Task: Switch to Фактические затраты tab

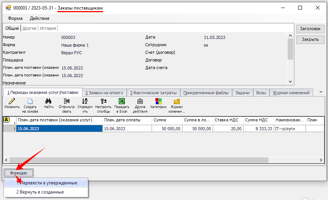Action: [153, 93]
